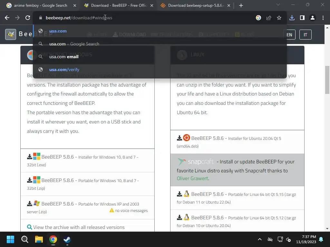
Task: Download BeeBEEP 5.8.6 Windows 32bit installer (.exe)
Action: tap(87, 161)
